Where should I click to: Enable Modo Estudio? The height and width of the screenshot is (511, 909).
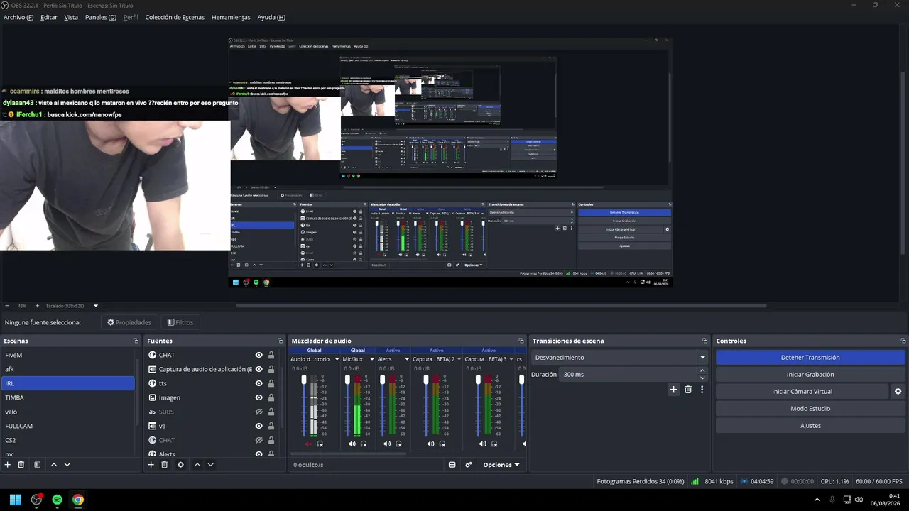pyautogui.click(x=810, y=409)
